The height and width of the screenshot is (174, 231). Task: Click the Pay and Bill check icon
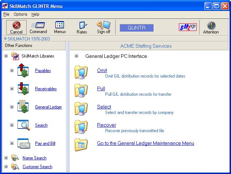point(24,143)
